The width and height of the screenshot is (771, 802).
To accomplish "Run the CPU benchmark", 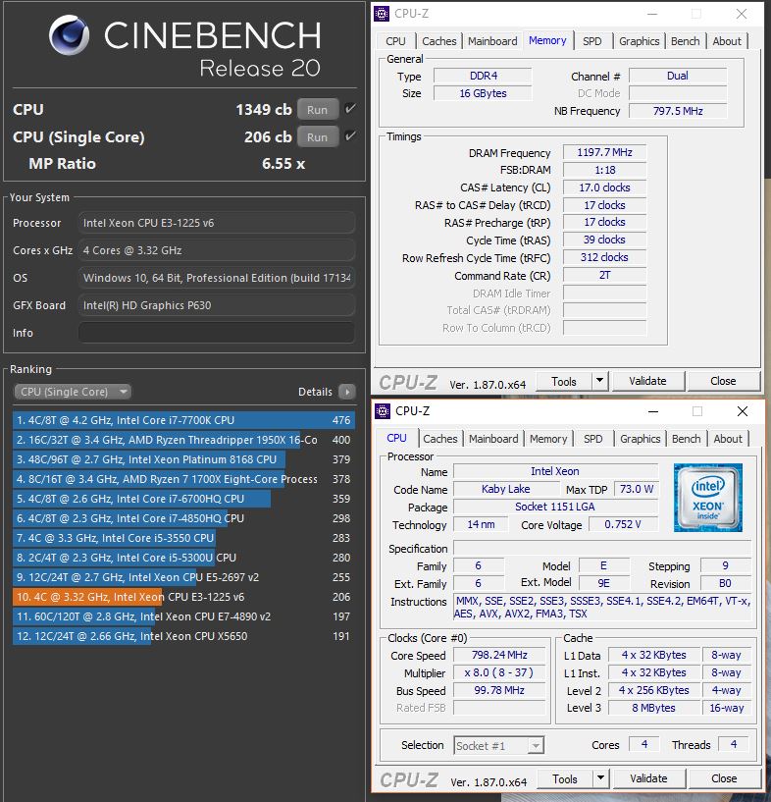I will (x=318, y=110).
